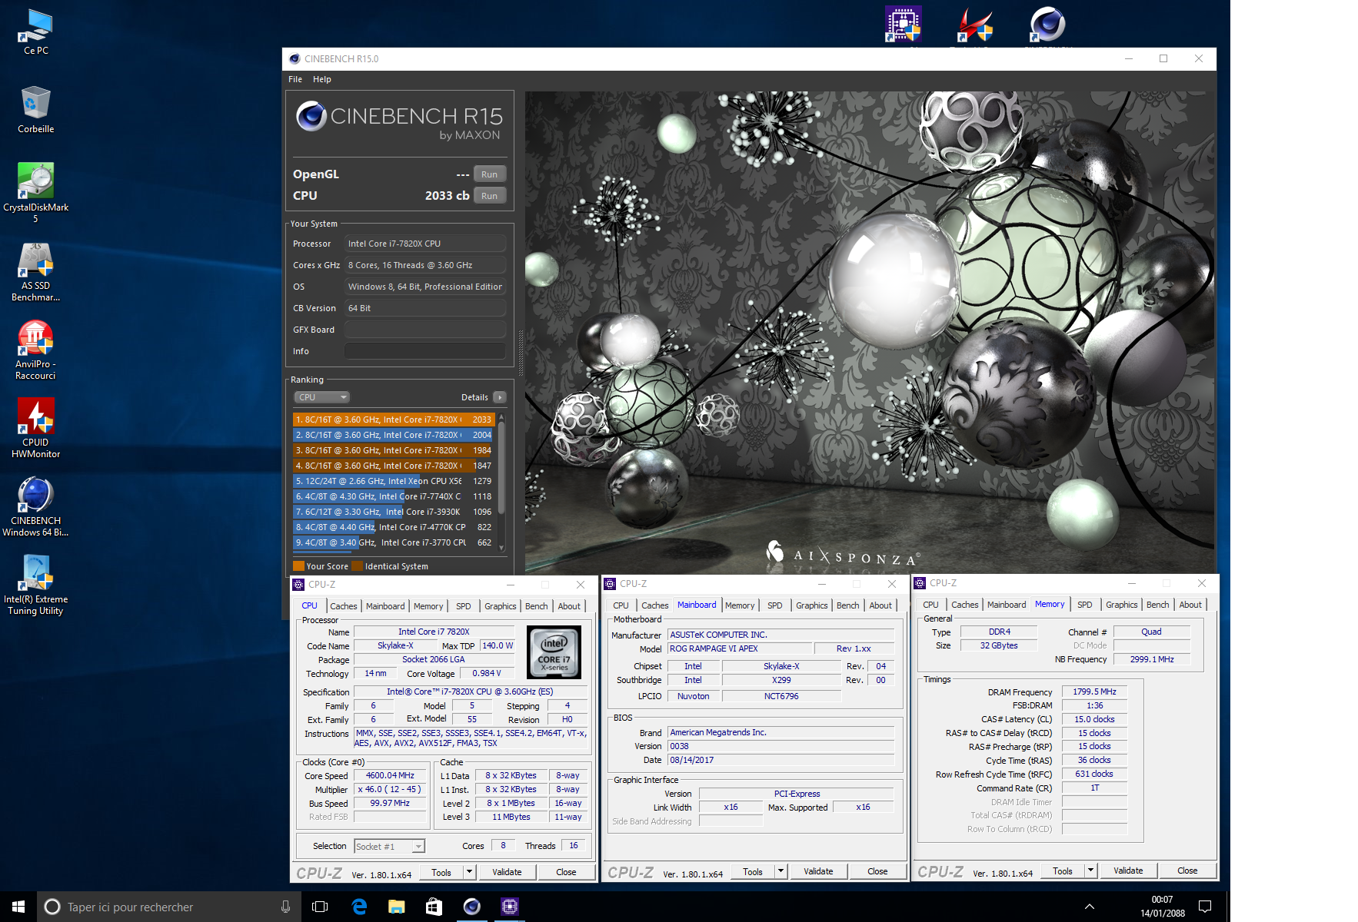Open Microsoft Edge from the taskbar
The image size is (1358, 922).
359,907
